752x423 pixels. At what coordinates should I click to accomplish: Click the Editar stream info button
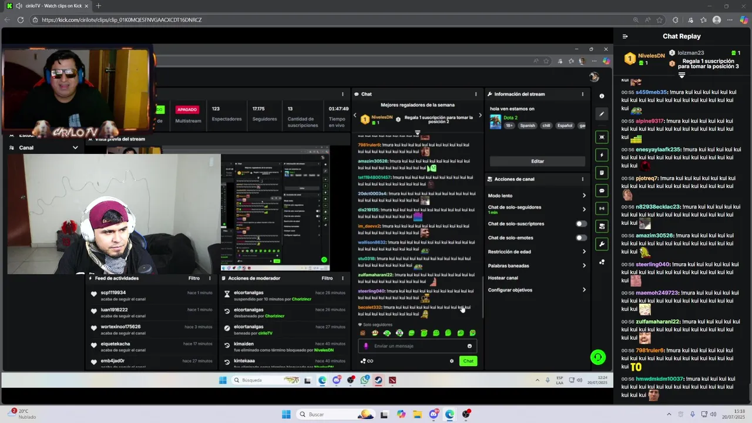click(x=538, y=161)
